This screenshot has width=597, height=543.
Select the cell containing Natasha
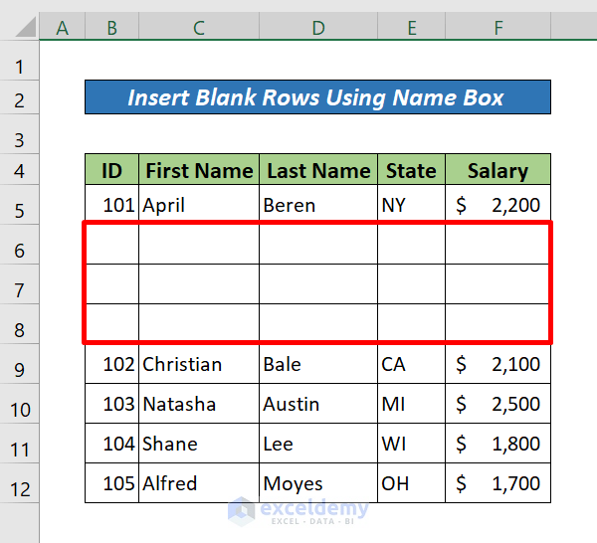199,404
